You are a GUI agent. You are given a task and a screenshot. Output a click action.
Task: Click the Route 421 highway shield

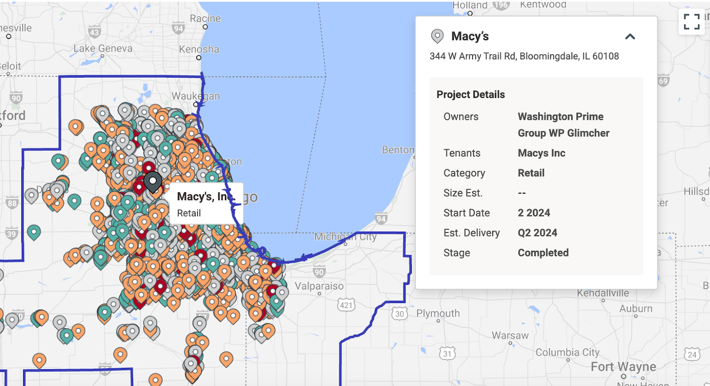(x=346, y=305)
